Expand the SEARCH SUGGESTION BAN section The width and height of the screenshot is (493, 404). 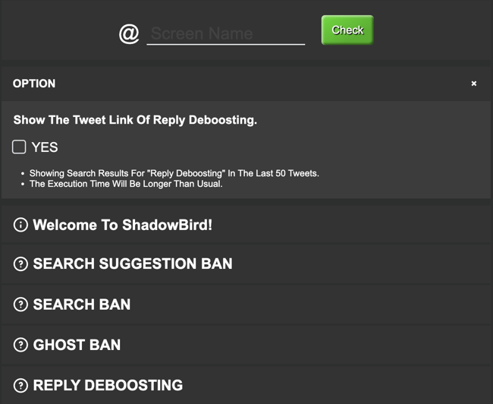[246, 264]
